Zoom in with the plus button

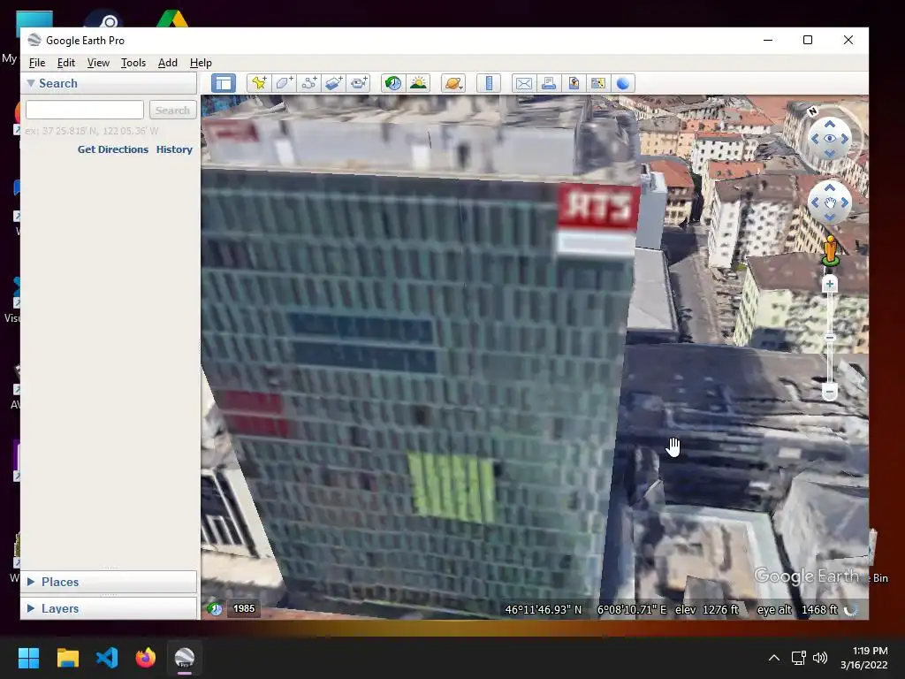(x=829, y=284)
